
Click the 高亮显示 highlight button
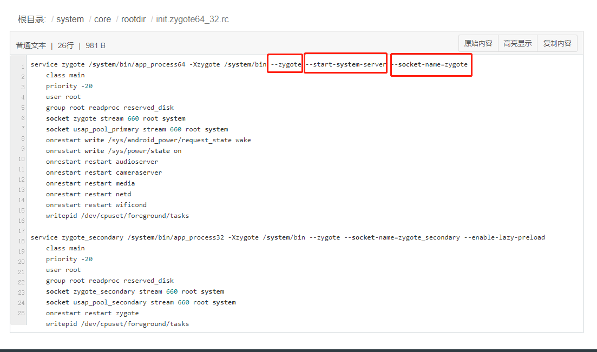tap(517, 43)
